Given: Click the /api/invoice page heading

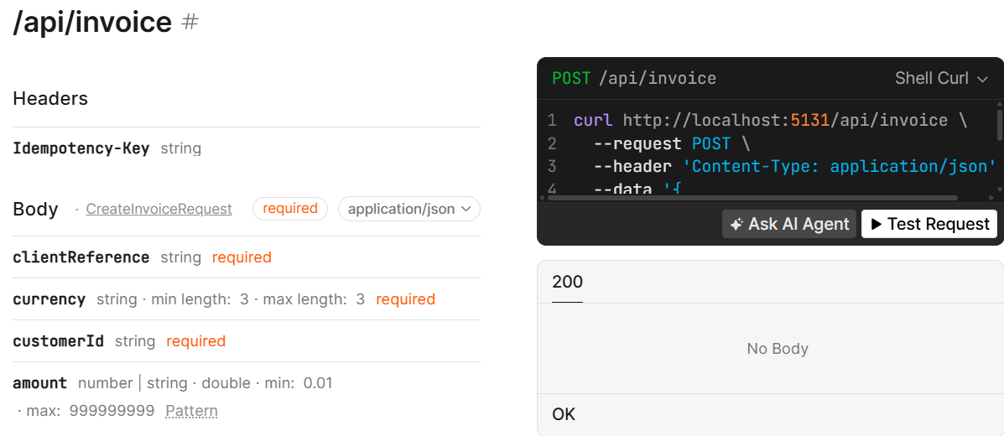Looking at the screenshot, I should point(92,23).
